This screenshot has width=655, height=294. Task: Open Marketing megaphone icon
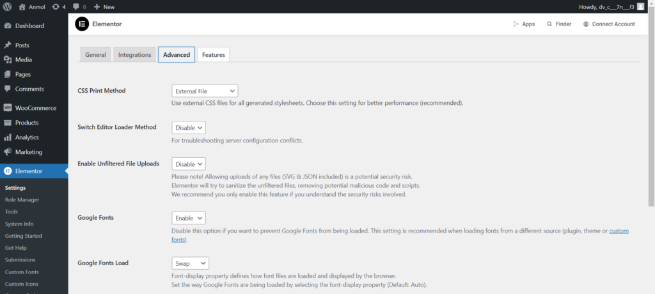[7, 152]
